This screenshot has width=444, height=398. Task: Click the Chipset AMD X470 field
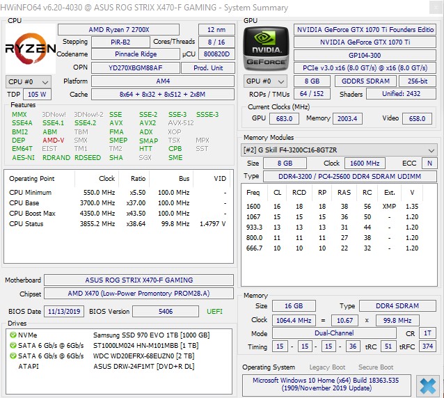(138, 294)
